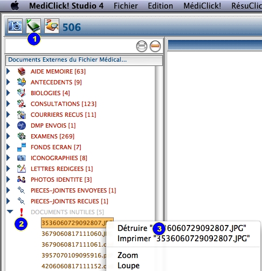Viewport: 262px width, 271px height.
Task: Select file starting 3679060817111060
Action: click(74, 234)
